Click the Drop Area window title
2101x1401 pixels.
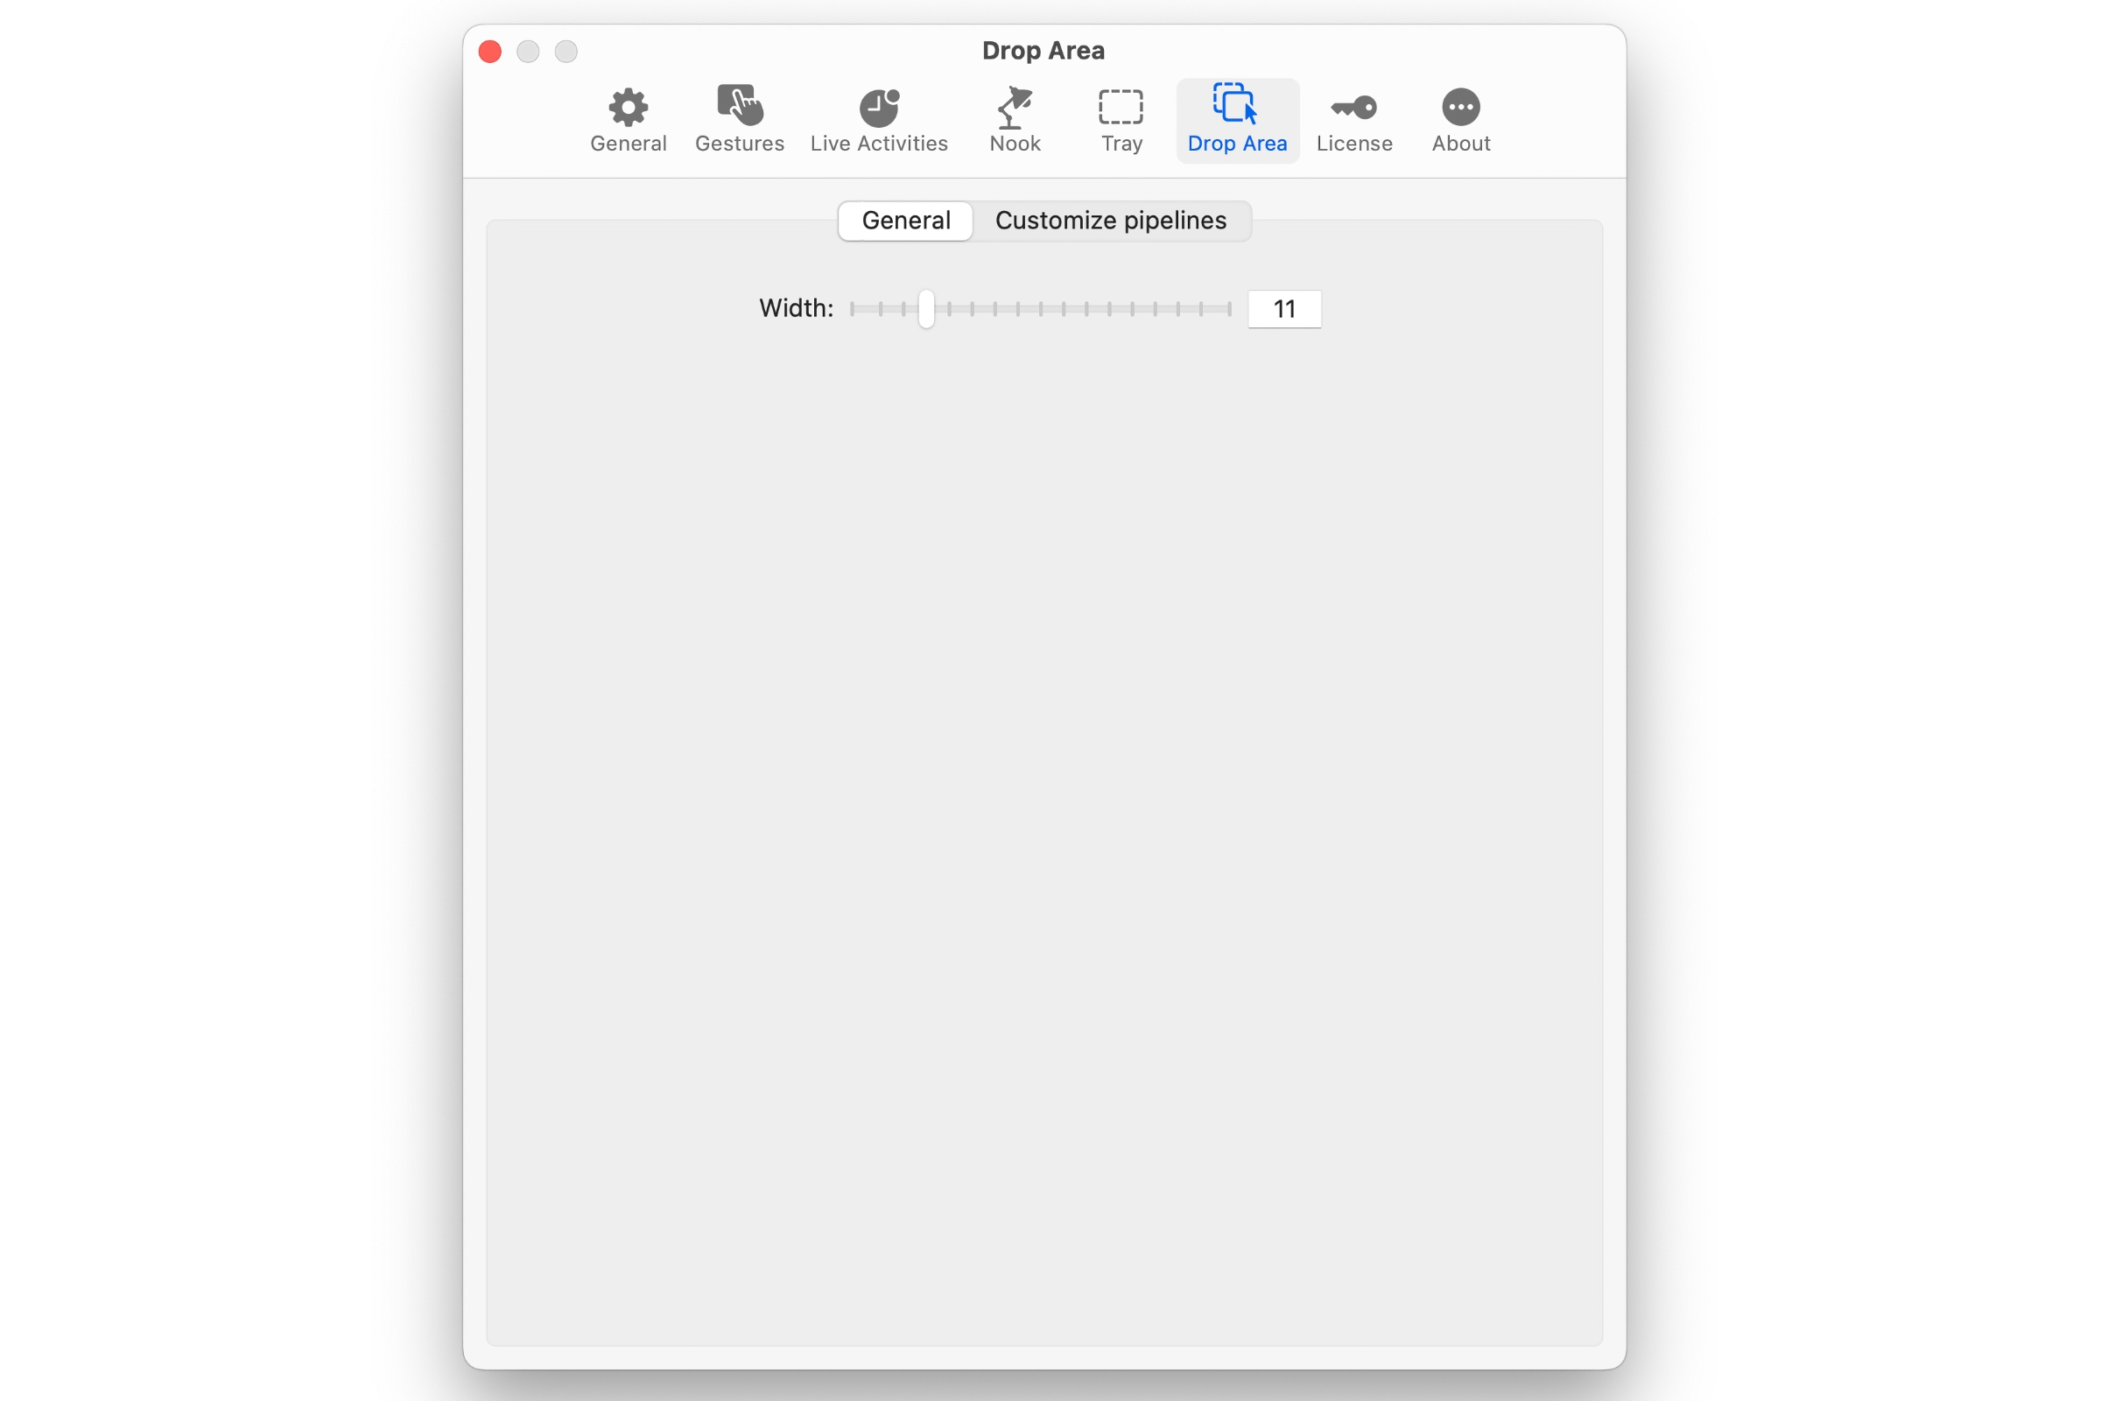(x=1043, y=51)
